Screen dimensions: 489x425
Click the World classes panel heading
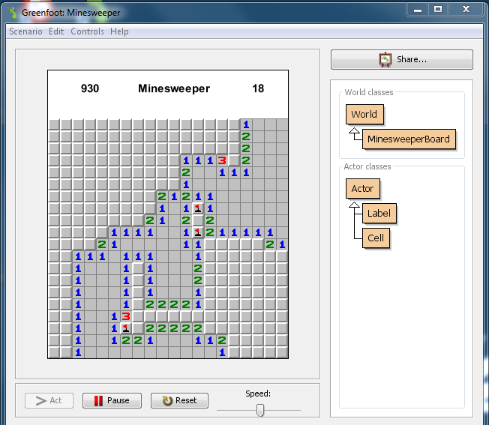pos(369,92)
